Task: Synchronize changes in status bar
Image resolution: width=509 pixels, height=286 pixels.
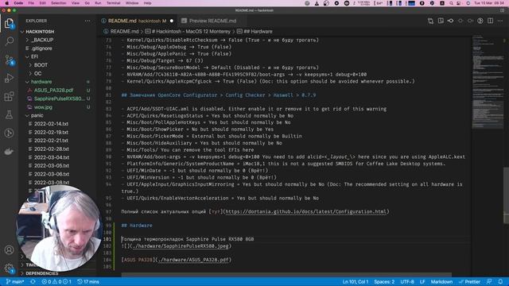Action: coord(33,282)
